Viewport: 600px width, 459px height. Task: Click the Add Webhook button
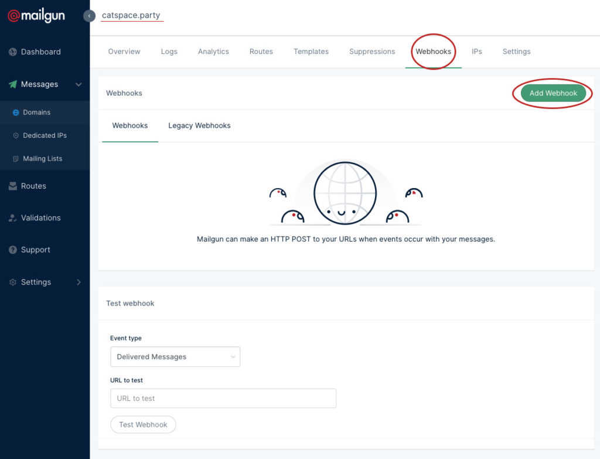coord(553,93)
